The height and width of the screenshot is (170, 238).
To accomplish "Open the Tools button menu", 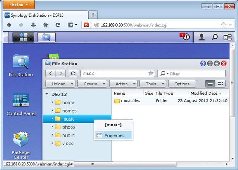I will coord(153,84).
